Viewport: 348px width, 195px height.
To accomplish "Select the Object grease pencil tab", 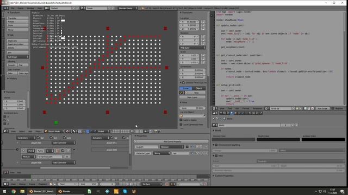I will pyautogui.click(x=198, y=88).
